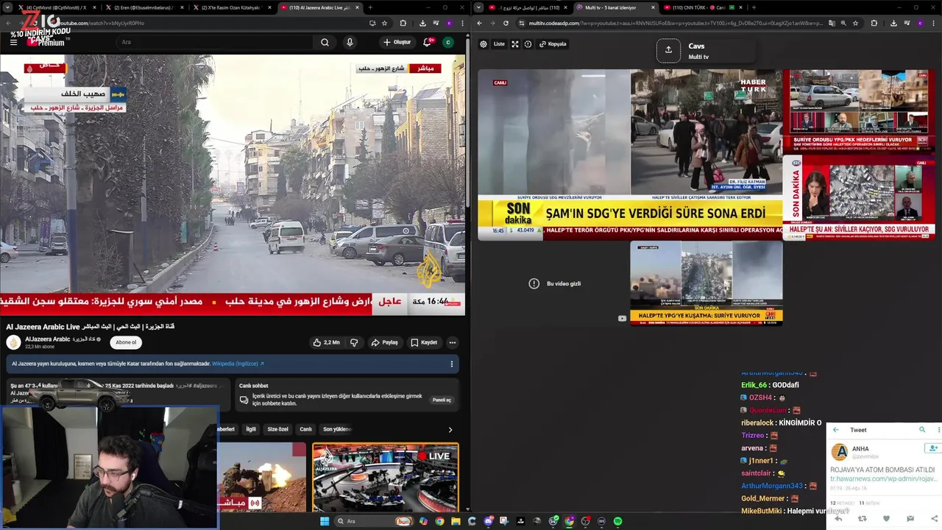The width and height of the screenshot is (942, 530).
Task: Open Chrome three-dot menu in right browser
Action: click(x=932, y=23)
